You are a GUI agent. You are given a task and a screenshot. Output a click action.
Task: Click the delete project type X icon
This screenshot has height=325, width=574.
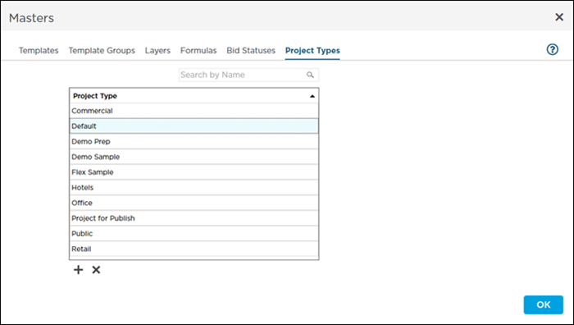(x=96, y=270)
